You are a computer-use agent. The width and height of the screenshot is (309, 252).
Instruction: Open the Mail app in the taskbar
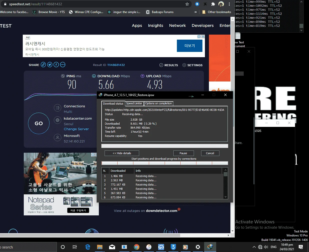(112, 247)
